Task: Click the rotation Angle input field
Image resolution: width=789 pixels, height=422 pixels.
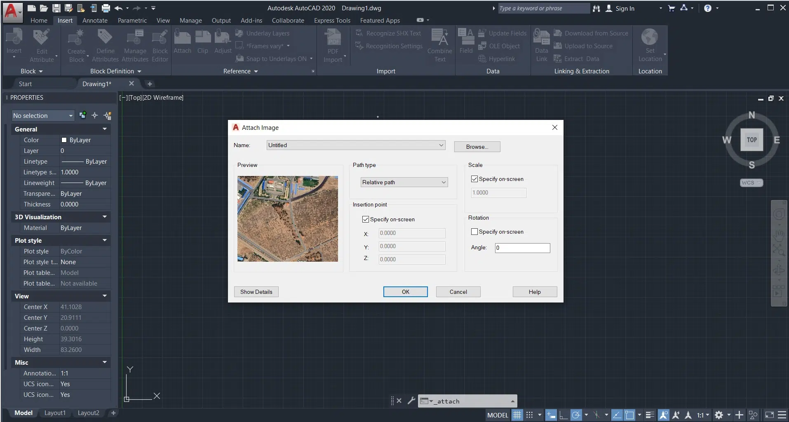Action: [x=522, y=248]
